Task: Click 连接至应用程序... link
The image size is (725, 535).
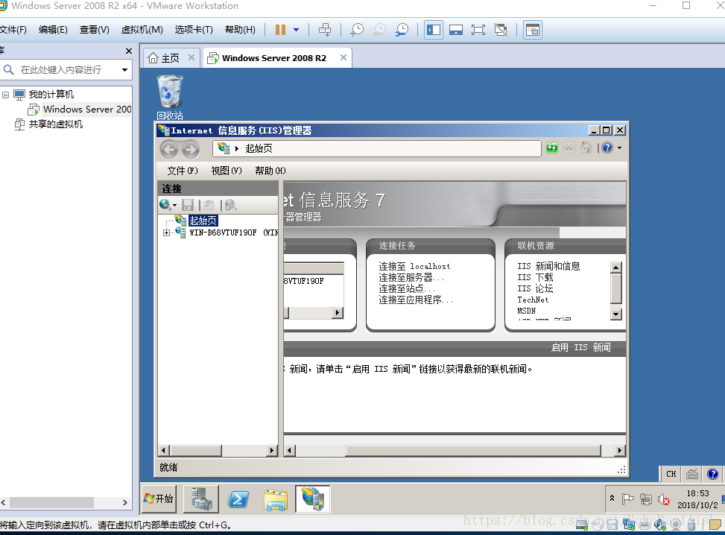Action: pos(416,300)
